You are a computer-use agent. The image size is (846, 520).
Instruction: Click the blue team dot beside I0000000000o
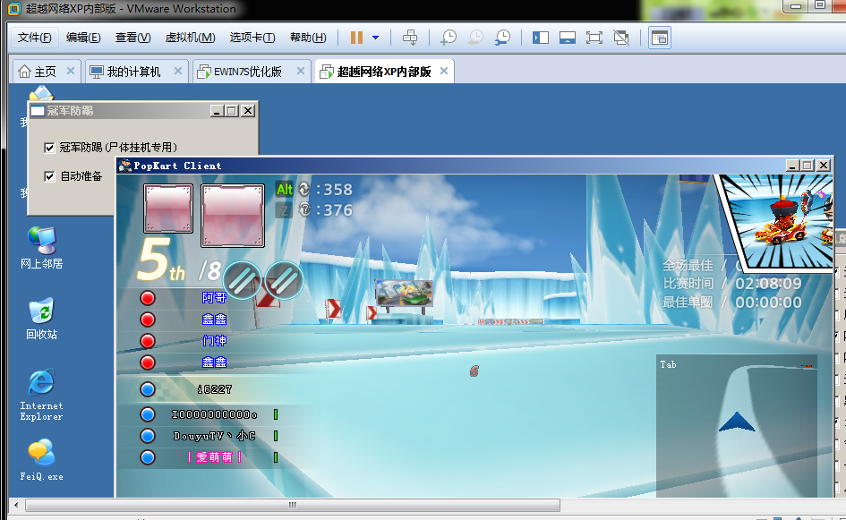click(x=148, y=414)
